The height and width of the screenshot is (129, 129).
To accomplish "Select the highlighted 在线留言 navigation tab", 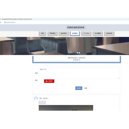I will (x=75, y=34).
